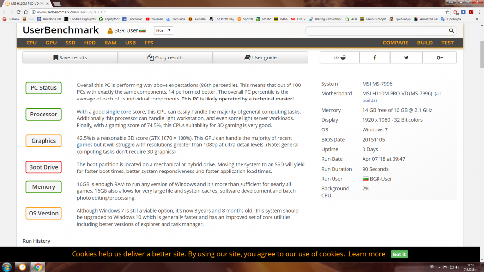Click the blue bookmark extension icon
Screen dimensions: 484x272
(463, 12)
